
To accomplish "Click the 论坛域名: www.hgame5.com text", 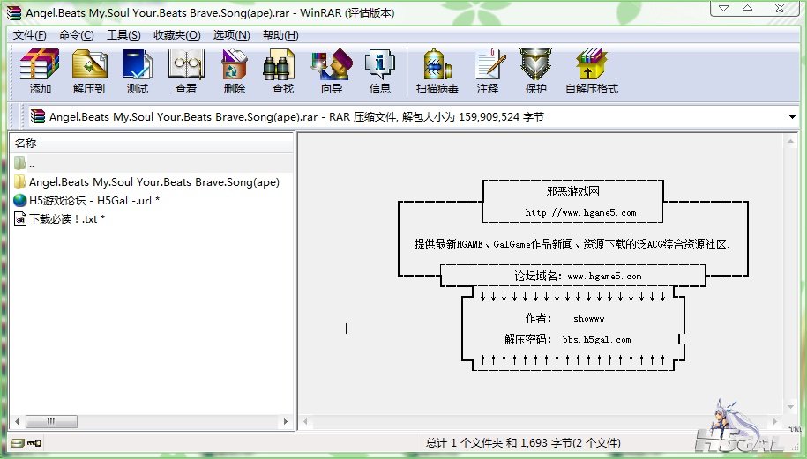I will (x=578, y=276).
